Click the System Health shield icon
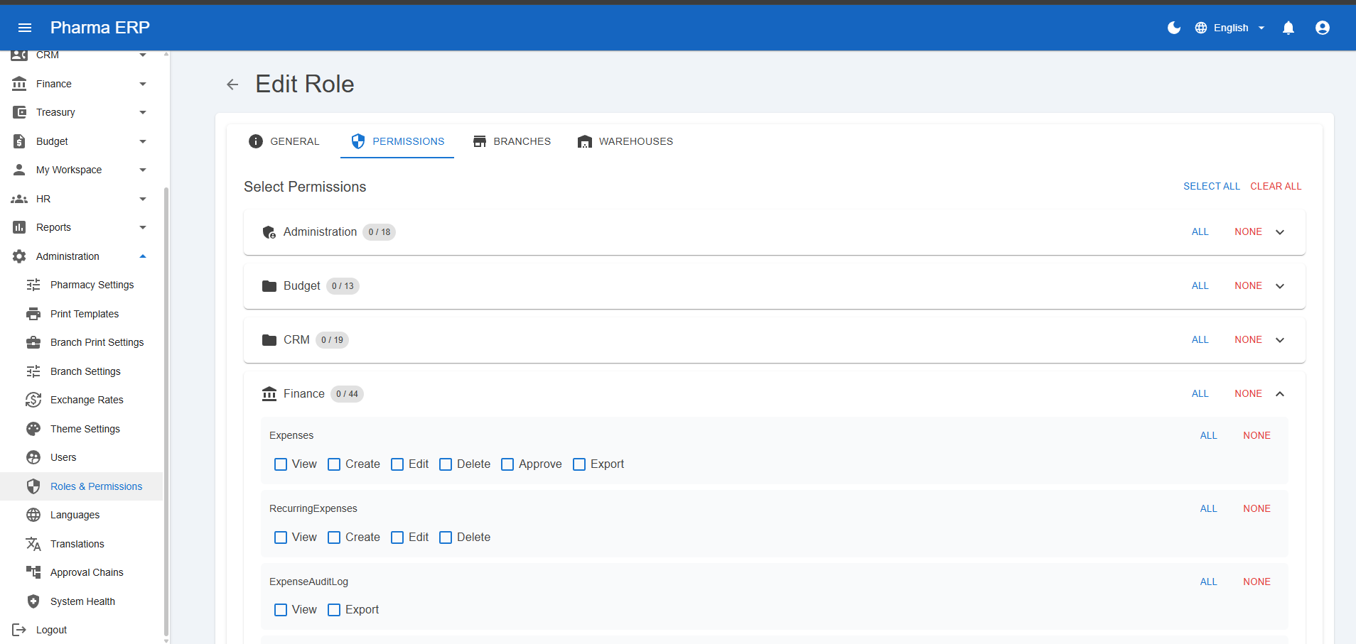1356x644 pixels. click(33, 601)
